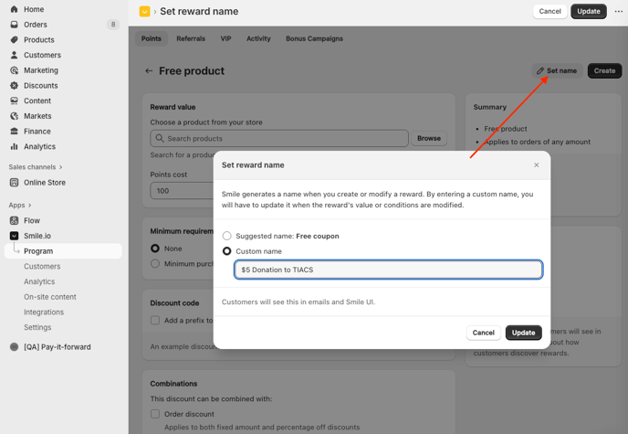
Task: Open the Bonus Campaigns tab
Action: (314, 38)
